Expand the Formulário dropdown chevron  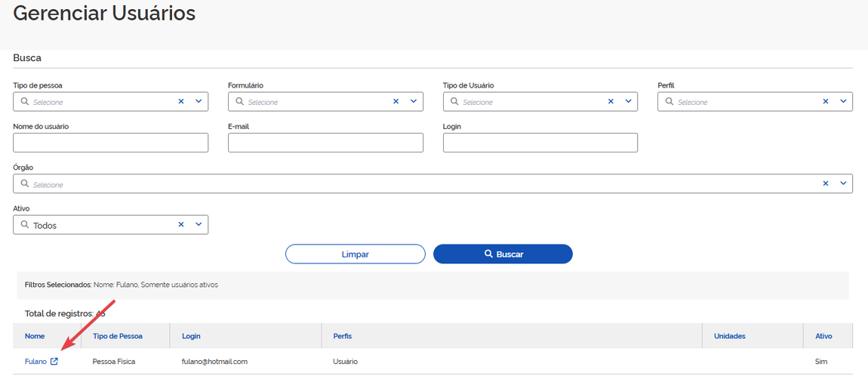coord(414,101)
